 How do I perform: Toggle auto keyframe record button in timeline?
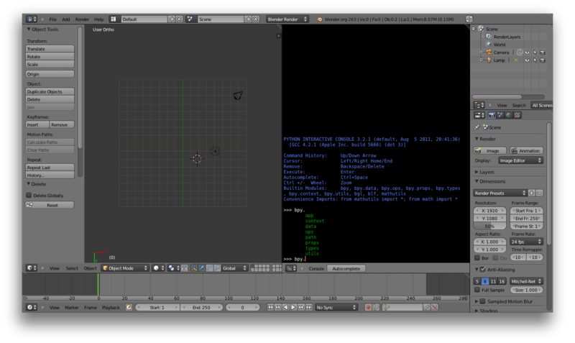[368, 308]
